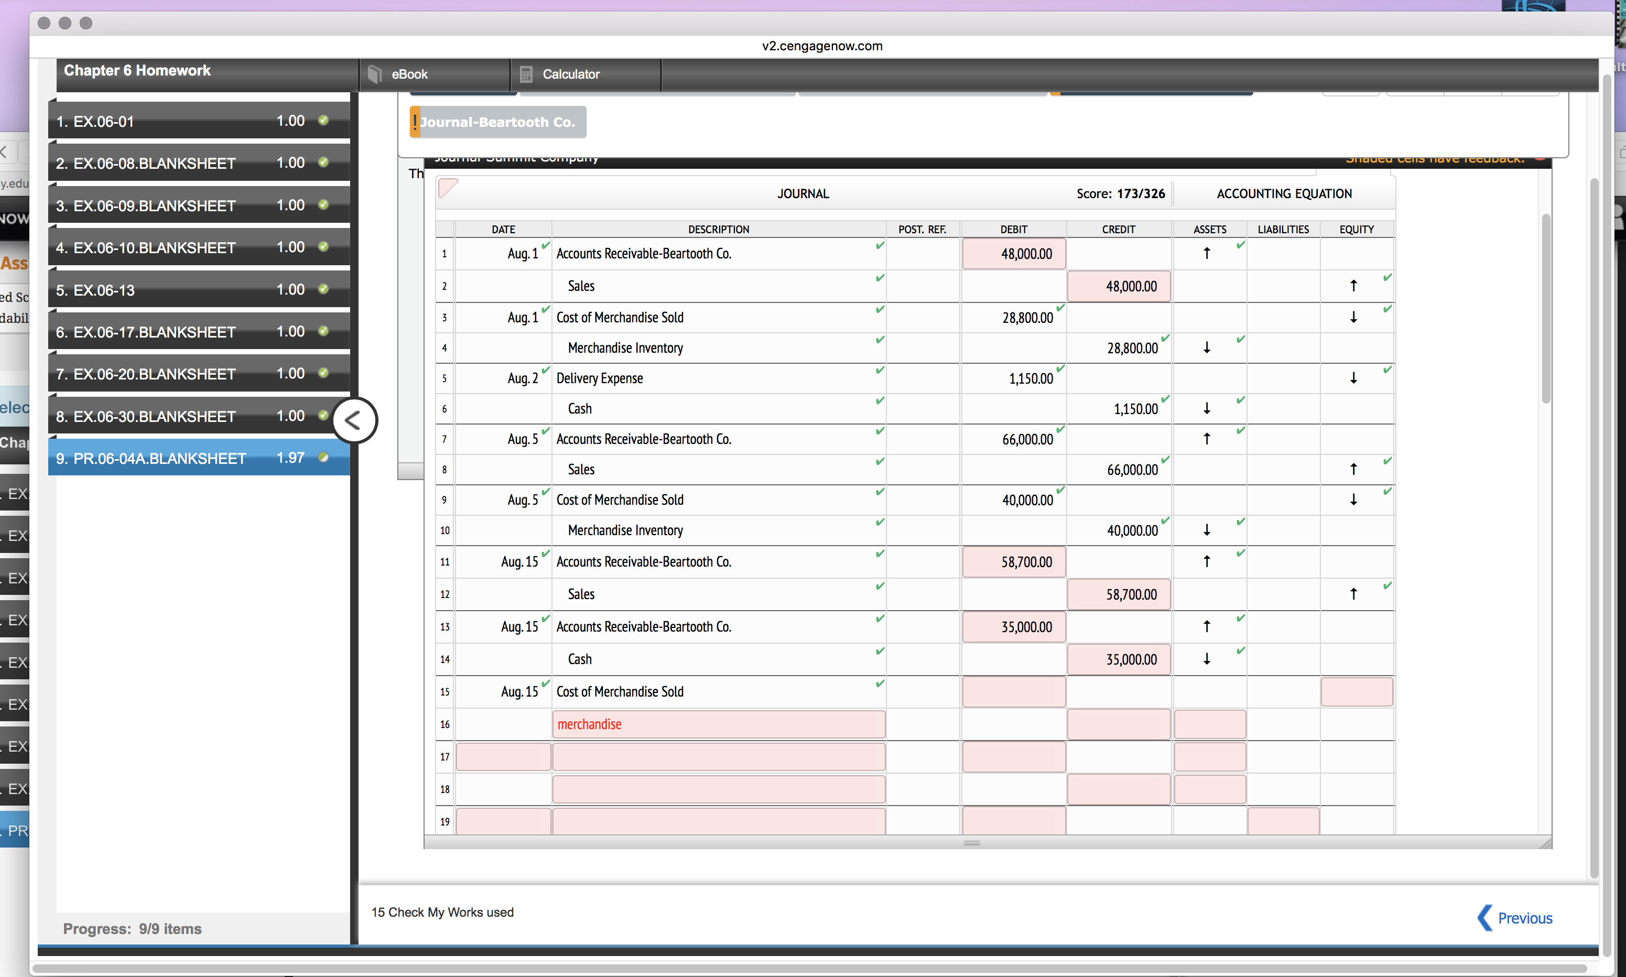Select assignment 5. EX.06-13 in sidebar
This screenshot has width=1626, height=977.
click(95, 290)
